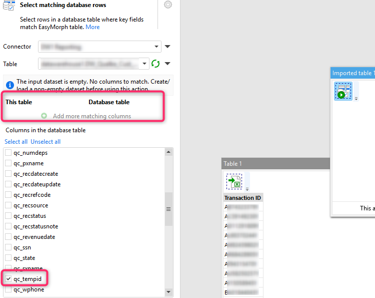Image resolution: width=375 pixels, height=298 pixels.
Task: Click the Select matching database rows header icon
Action: (x=8, y=5)
